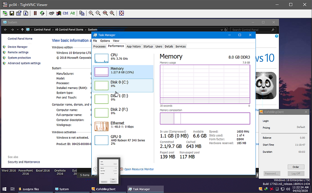
Task: Click the Back arrow in System window
Action: pos(6,30)
